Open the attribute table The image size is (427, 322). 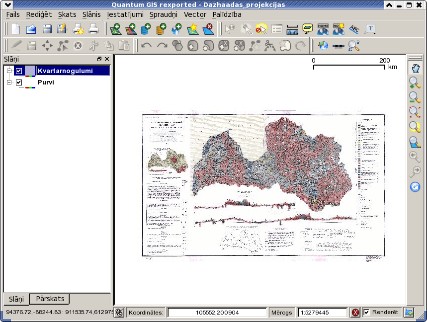(x=277, y=29)
